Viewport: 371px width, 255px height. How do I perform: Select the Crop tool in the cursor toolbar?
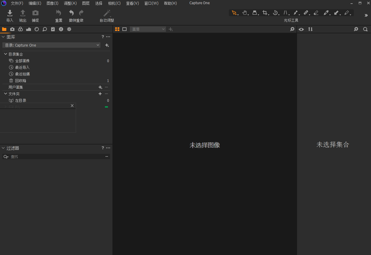click(265, 13)
